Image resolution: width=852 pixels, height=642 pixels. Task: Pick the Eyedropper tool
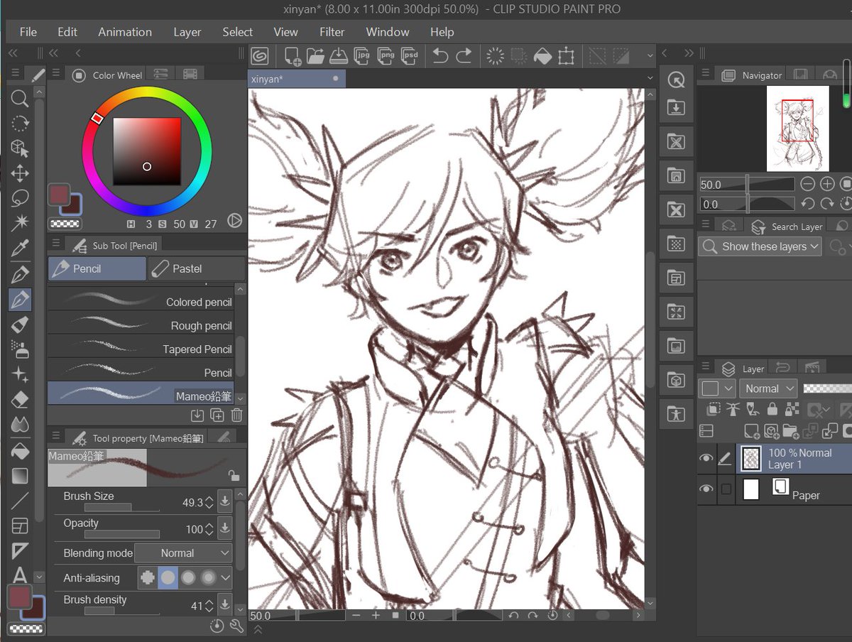pyautogui.click(x=20, y=248)
